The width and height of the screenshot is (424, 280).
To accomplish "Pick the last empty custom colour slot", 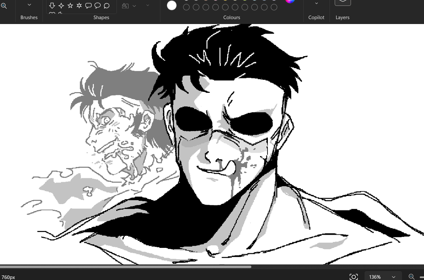I will 274,7.
